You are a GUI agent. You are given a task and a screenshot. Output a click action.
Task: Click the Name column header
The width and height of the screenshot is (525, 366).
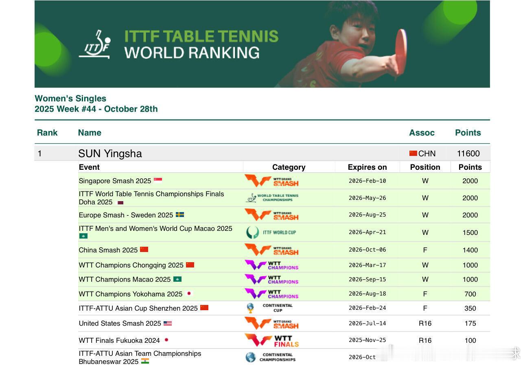pos(90,133)
